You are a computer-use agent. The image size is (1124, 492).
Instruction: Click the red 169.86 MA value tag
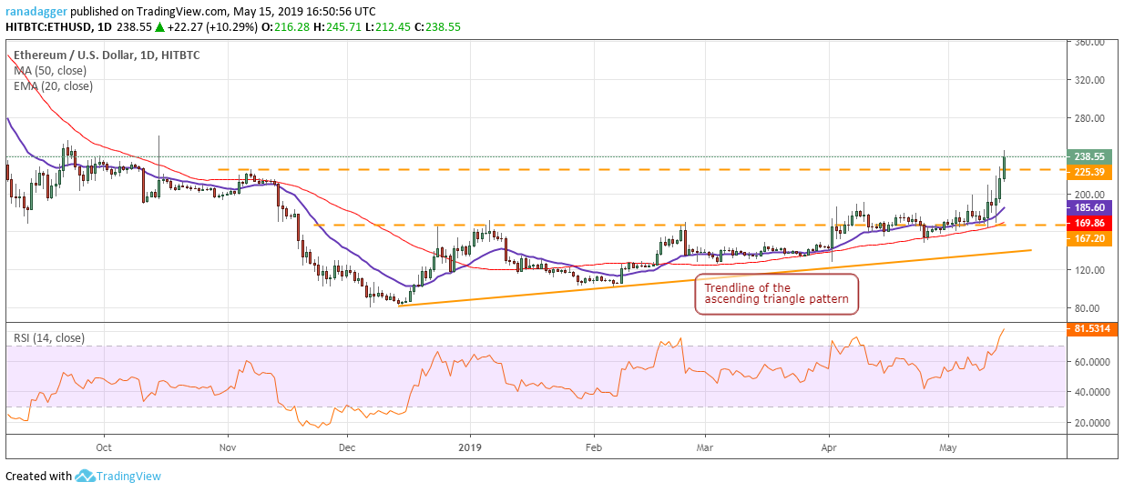(x=1089, y=222)
